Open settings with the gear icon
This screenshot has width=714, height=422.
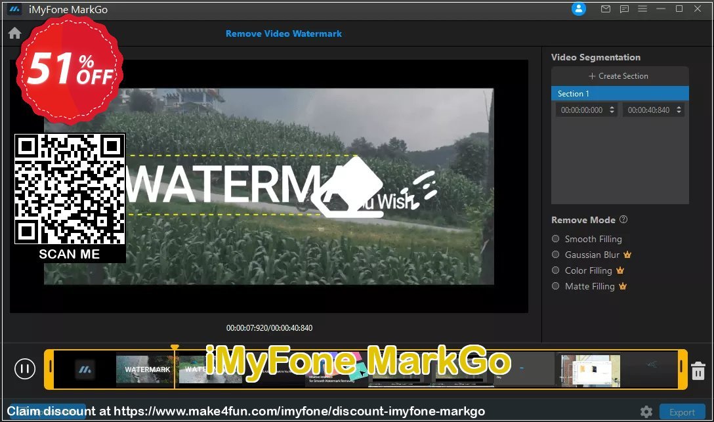click(x=646, y=412)
